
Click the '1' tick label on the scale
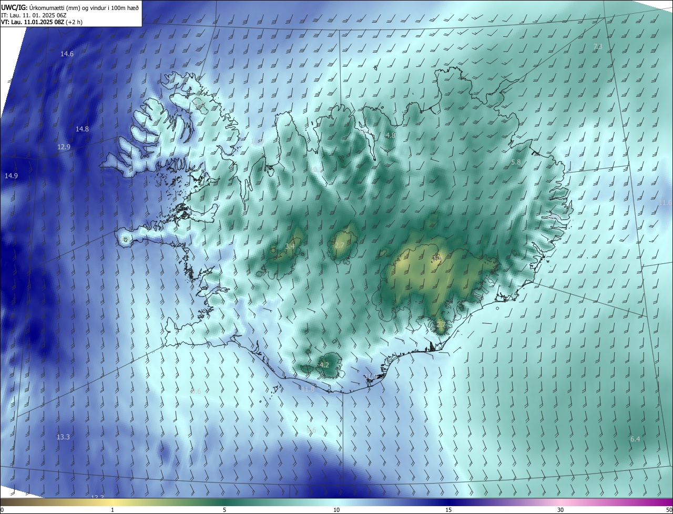[113, 510]
